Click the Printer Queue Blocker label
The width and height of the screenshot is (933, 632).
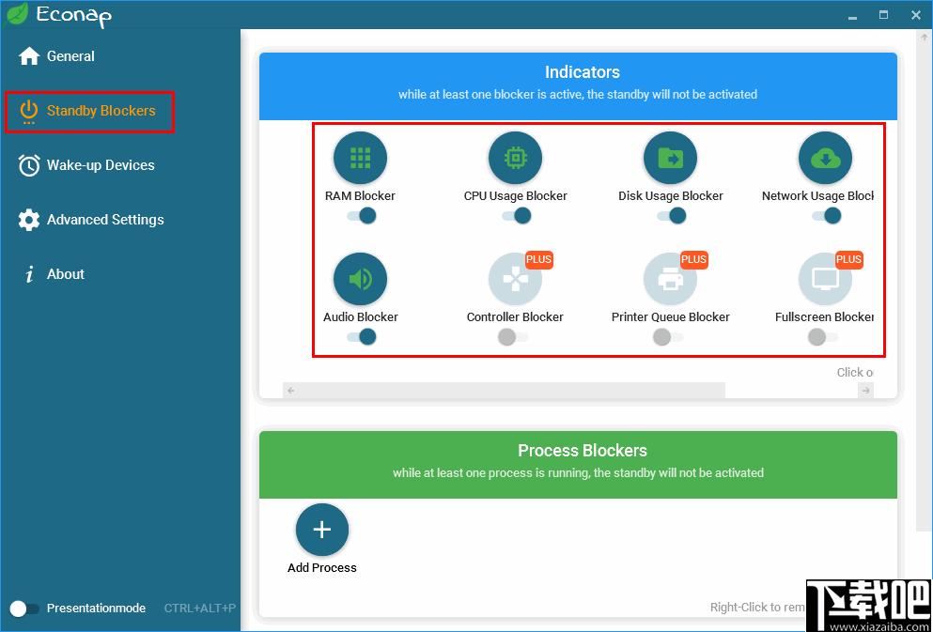(x=671, y=317)
